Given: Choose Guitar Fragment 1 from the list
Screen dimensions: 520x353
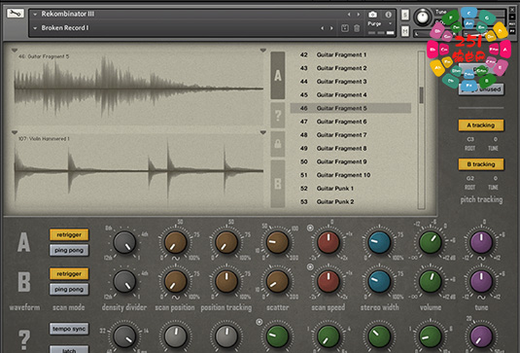Looking at the screenshot, I should pos(351,54).
